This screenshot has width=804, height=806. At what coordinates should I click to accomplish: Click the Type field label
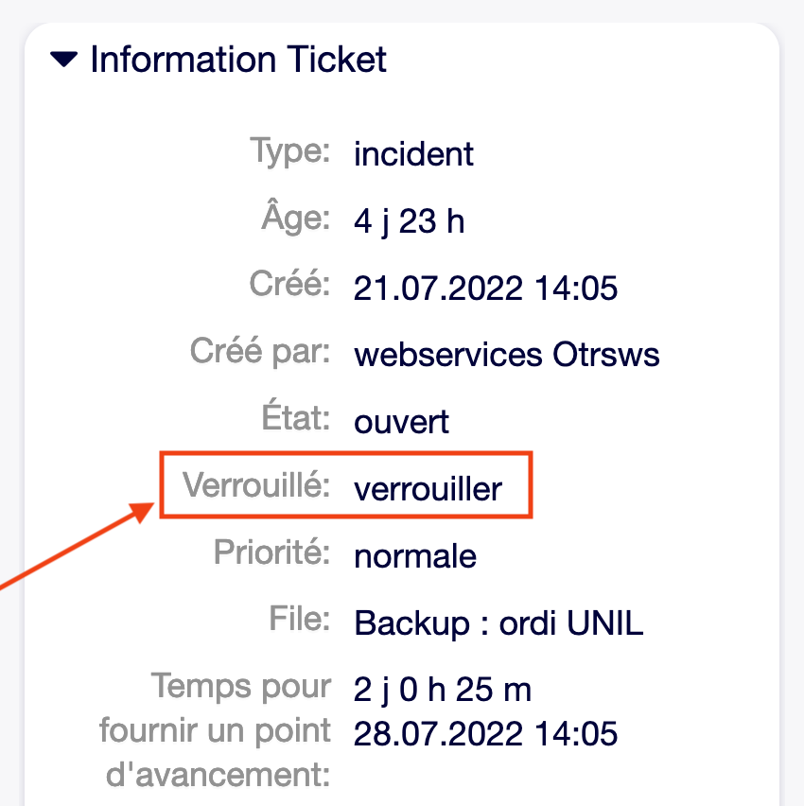tap(290, 150)
